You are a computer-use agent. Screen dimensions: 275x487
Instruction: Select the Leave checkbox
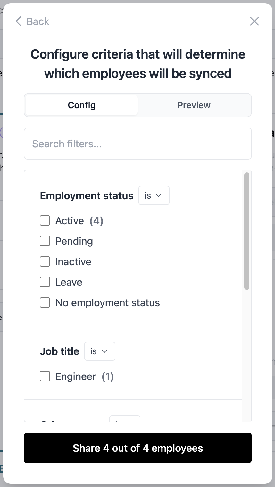pos(45,282)
